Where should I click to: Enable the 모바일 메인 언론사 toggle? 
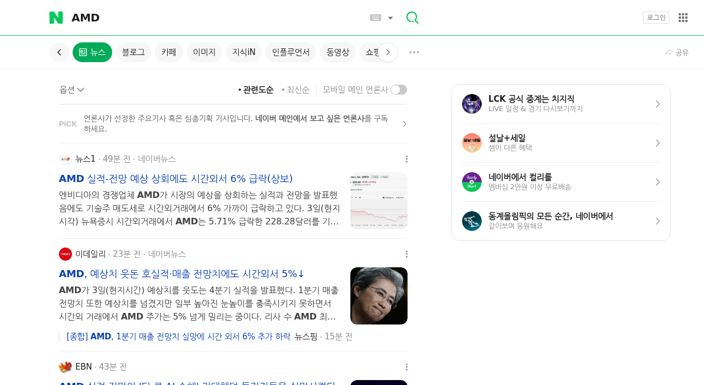[398, 89]
